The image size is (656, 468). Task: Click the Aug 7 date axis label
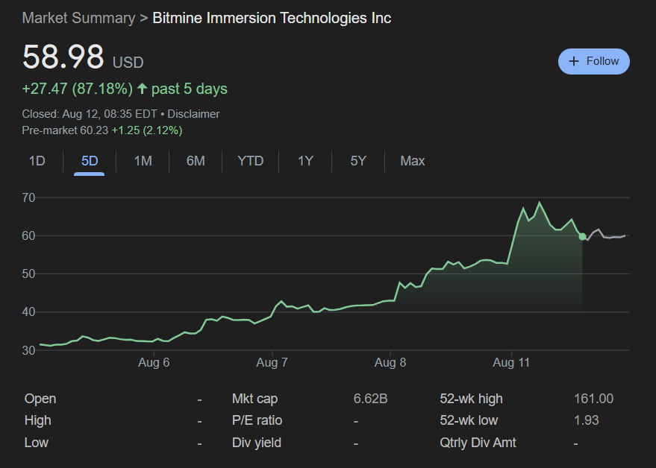(272, 362)
